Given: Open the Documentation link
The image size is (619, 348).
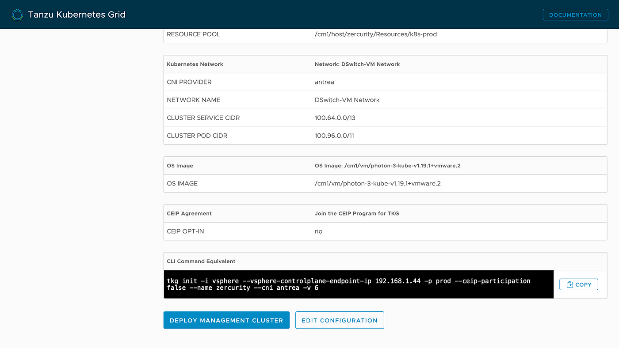Looking at the screenshot, I should click(x=575, y=15).
